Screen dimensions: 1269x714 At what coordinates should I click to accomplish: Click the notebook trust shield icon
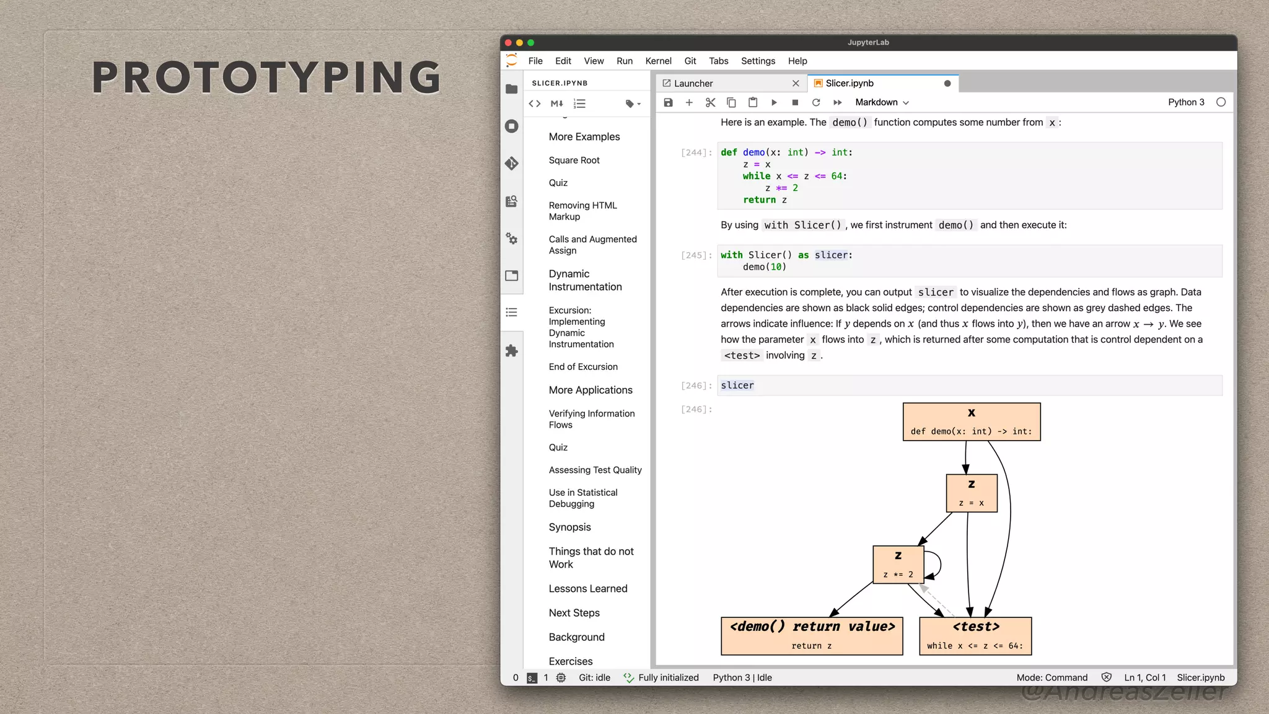1106,677
